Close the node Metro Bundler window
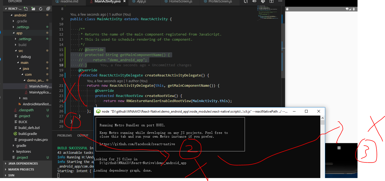This screenshot has height=181, width=385. [319, 111]
